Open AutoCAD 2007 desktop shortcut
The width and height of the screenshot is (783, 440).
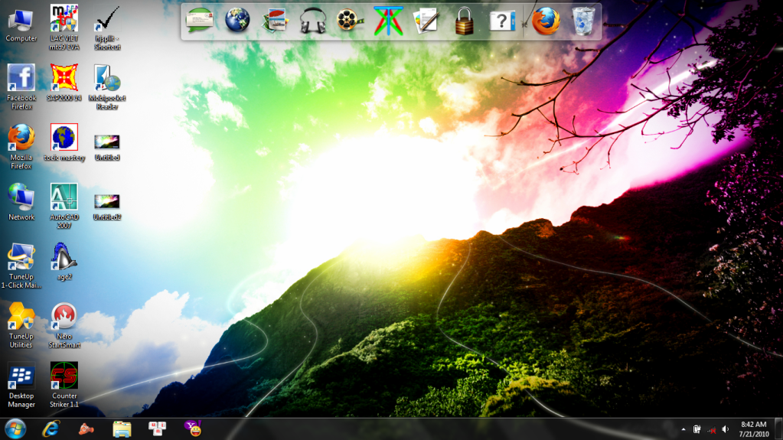click(x=64, y=197)
